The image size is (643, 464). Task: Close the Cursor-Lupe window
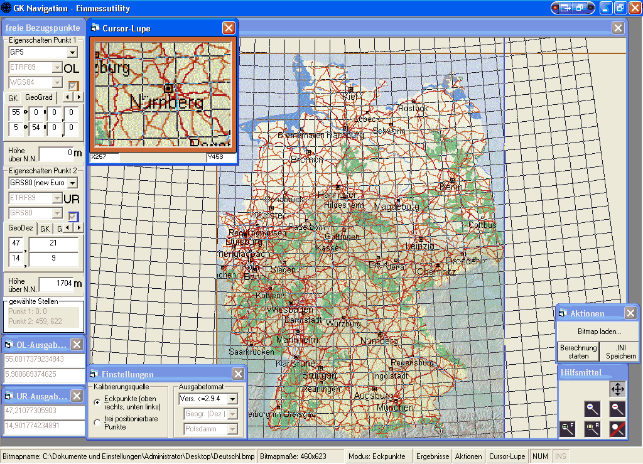[x=229, y=28]
